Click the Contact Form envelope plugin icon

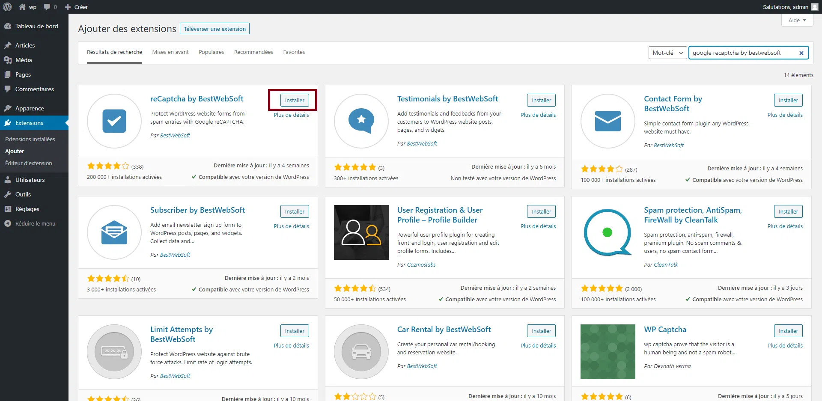(x=608, y=121)
